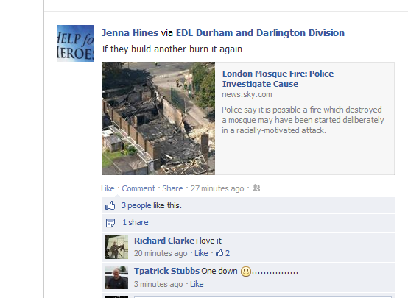The height and width of the screenshot is (298, 408).
Task: Click the thumbs-up count on Richard Clarke's comment
Action: [222, 253]
